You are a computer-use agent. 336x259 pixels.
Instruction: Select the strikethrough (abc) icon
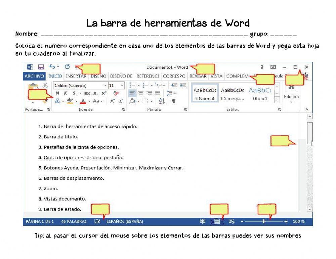tap(87, 93)
